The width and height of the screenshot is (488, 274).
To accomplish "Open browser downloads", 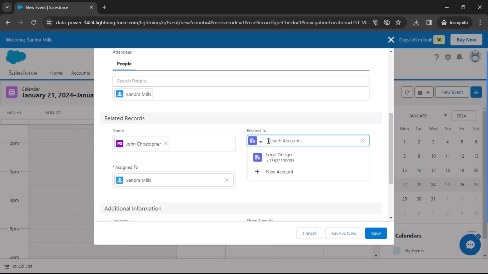I will [416, 23].
